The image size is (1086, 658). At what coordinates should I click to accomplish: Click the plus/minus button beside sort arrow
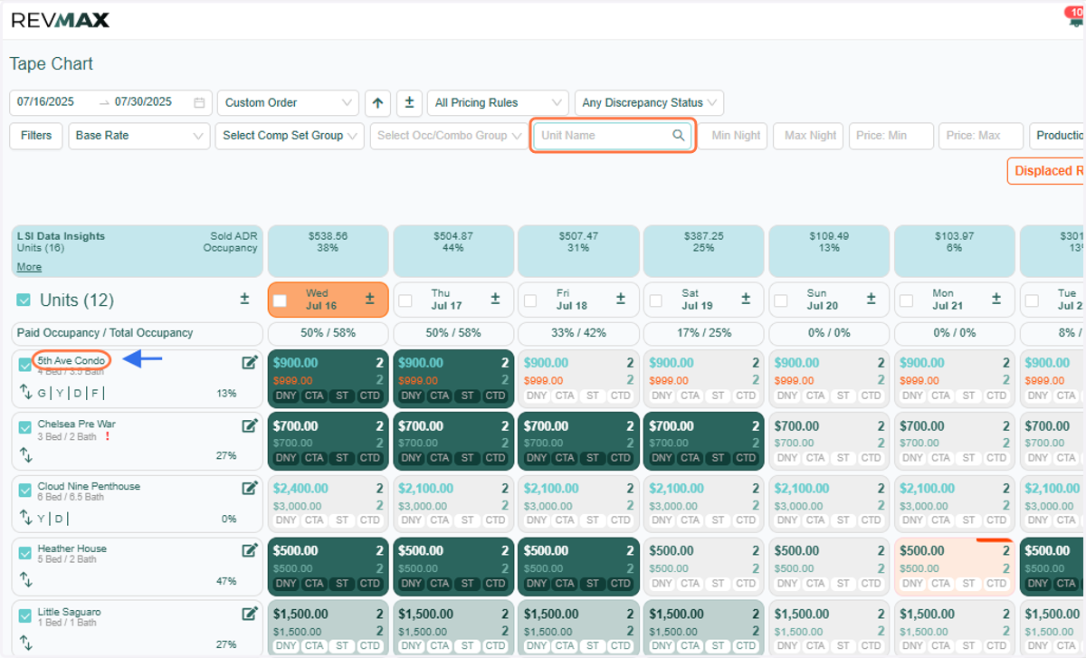[409, 102]
